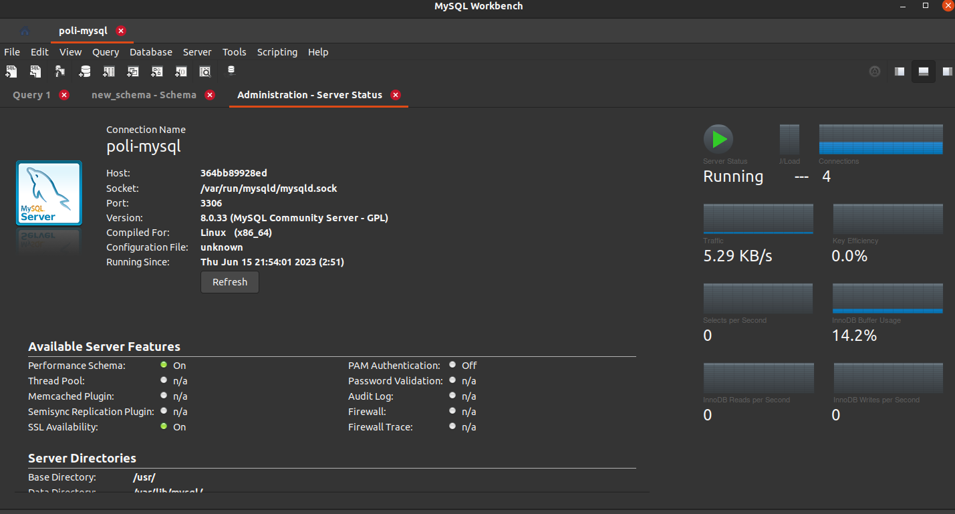
Task: Toggle the right sidebar panel
Action: point(947,72)
